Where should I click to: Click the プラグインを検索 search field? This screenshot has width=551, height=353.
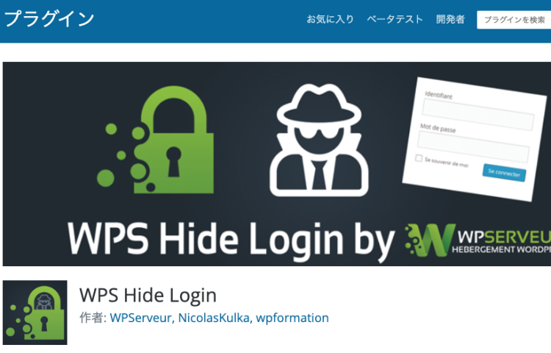point(514,20)
